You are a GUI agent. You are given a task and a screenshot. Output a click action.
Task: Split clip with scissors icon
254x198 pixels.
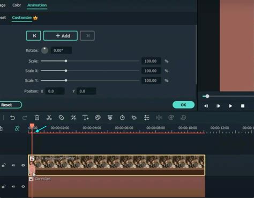[x=49, y=118]
